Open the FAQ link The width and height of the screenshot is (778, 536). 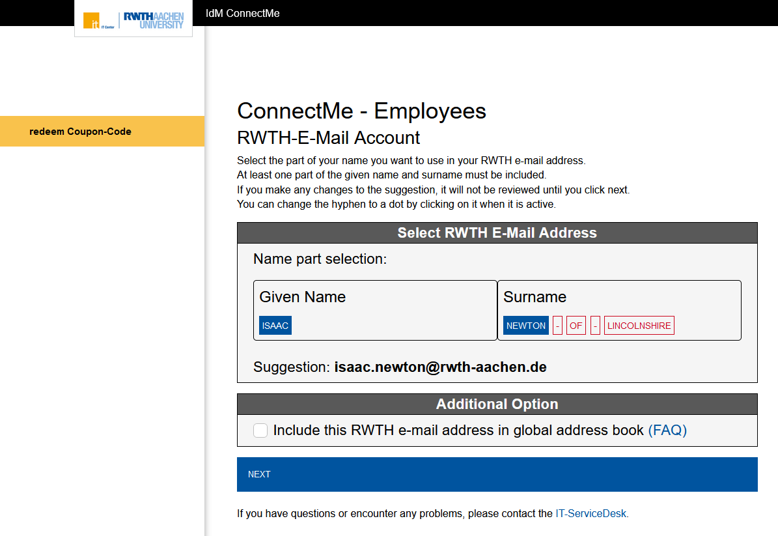667,430
